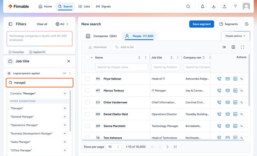Sort by Name column arrows
Screen dimensions: 257x156
[139, 57]
